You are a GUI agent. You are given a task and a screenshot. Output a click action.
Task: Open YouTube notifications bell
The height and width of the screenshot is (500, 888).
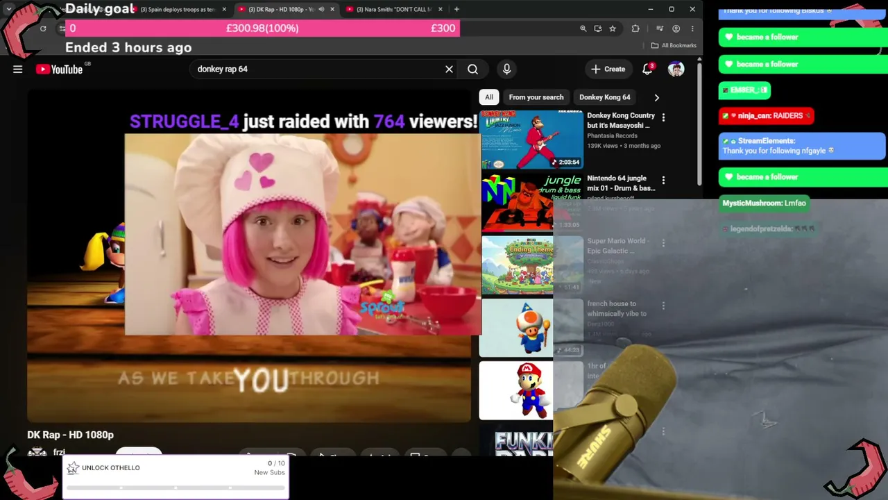647,69
